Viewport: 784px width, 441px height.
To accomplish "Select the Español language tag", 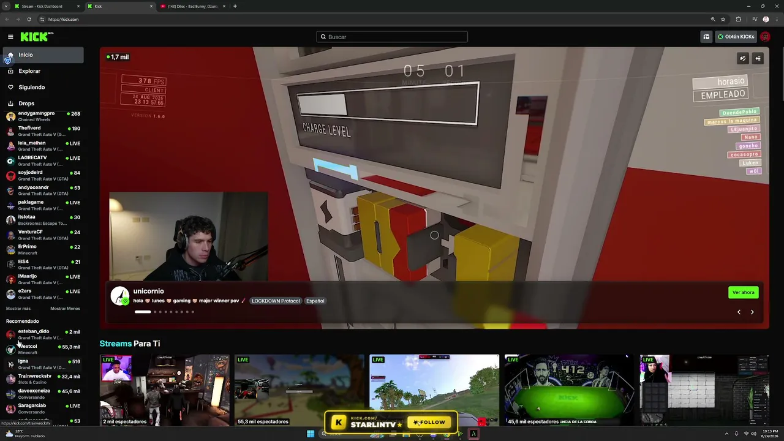I will [315, 301].
